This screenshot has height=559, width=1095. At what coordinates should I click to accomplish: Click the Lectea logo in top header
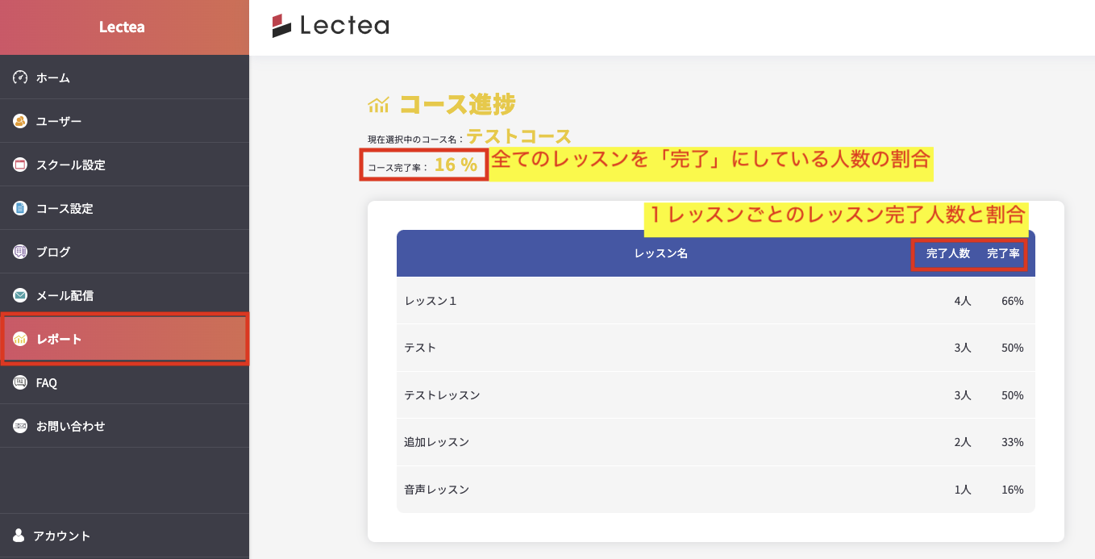coord(331,26)
